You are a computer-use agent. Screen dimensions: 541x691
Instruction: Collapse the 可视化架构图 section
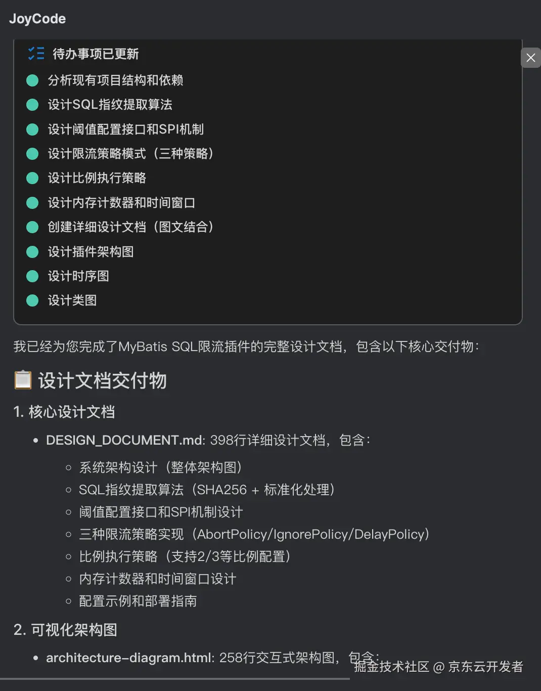coord(66,630)
